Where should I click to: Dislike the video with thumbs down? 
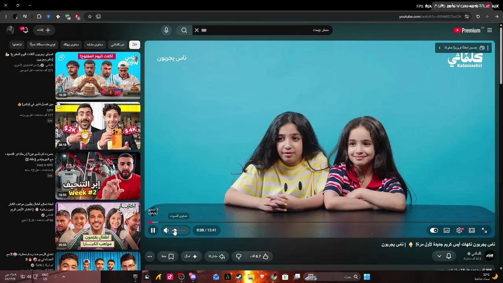(x=239, y=256)
